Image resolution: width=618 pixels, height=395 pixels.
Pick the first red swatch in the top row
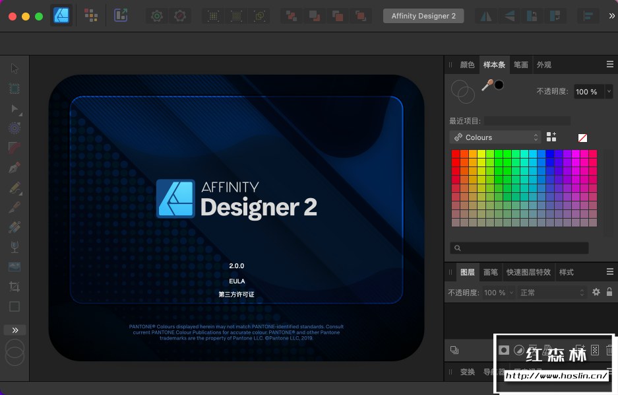click(456, 154)
